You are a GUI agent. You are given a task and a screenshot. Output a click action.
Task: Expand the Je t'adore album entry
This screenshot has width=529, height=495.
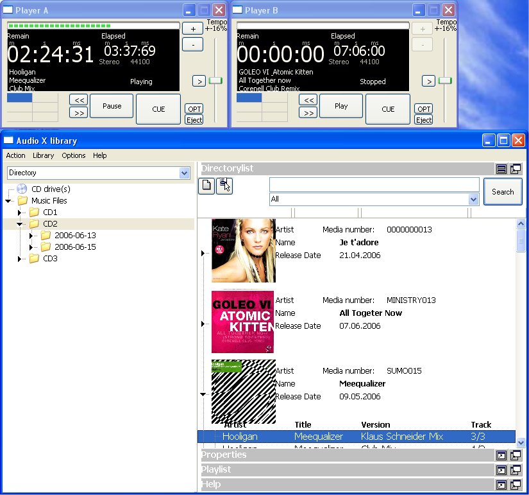[203, 253]
